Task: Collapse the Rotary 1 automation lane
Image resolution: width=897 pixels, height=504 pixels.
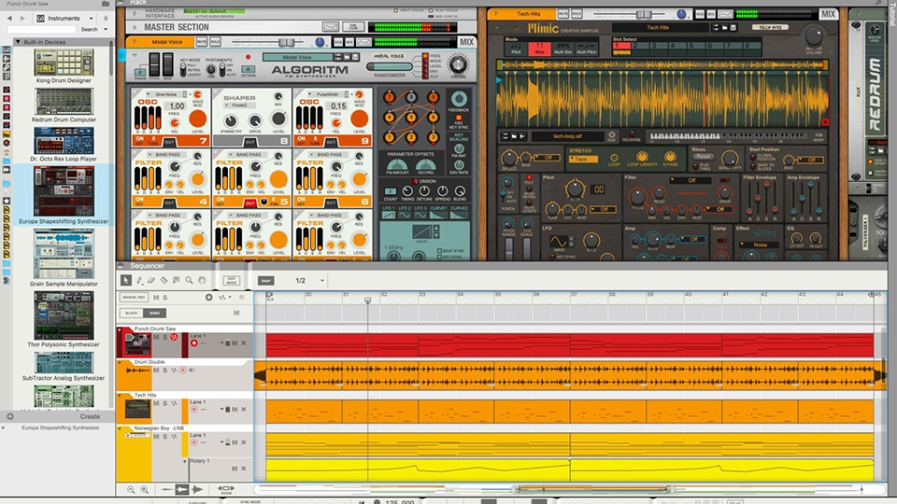Action: 185,460
